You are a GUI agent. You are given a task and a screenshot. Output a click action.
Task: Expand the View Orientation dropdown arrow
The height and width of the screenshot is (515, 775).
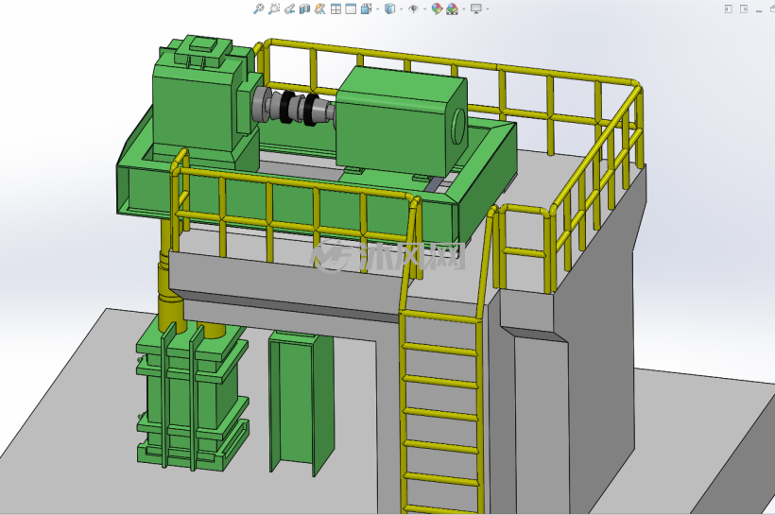[x=378, y=9]
